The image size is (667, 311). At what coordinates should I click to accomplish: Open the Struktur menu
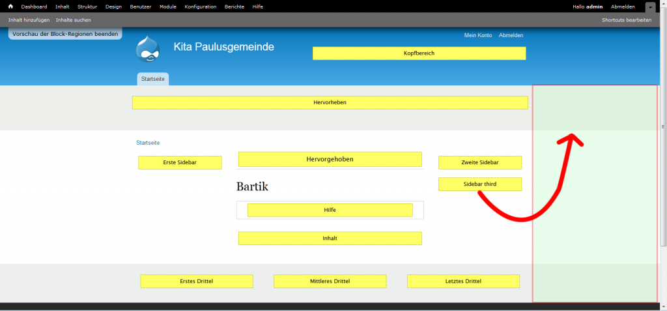[x=87, y=7]
